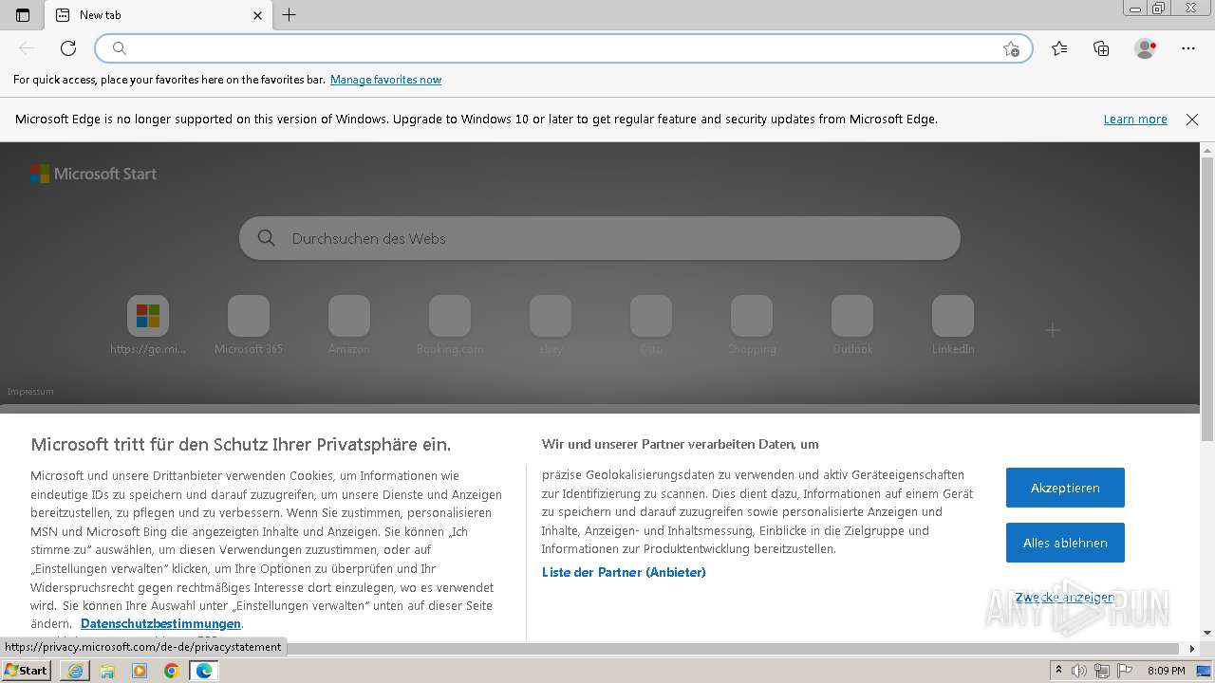This screenshot has width=1215, height=683.
Task: Open File Explorer from taskbar
Action: (x=107, y=671)
